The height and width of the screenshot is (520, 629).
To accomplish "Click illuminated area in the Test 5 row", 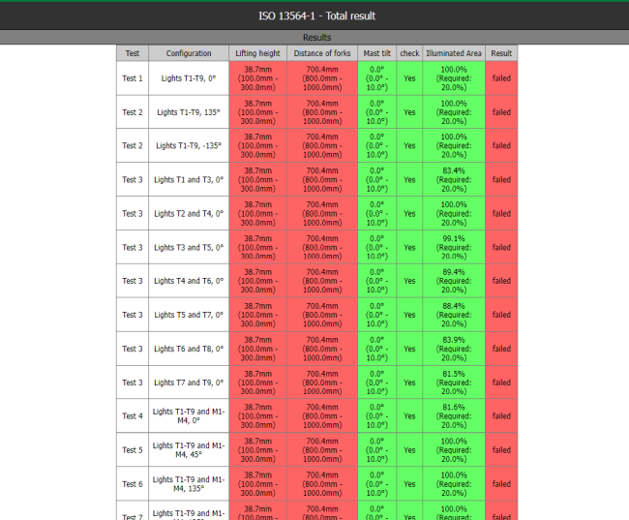I will [x=454, y=449].
